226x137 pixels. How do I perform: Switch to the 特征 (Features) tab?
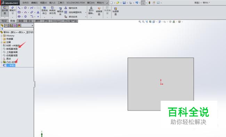4,21
